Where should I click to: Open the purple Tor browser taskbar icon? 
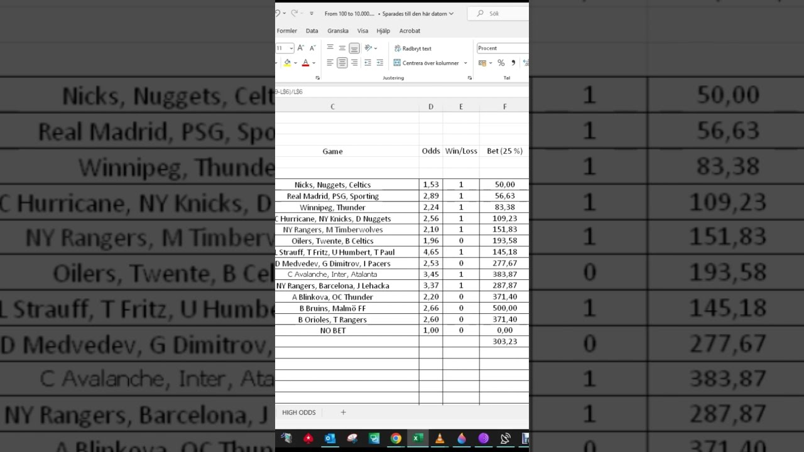pos(484,439)
